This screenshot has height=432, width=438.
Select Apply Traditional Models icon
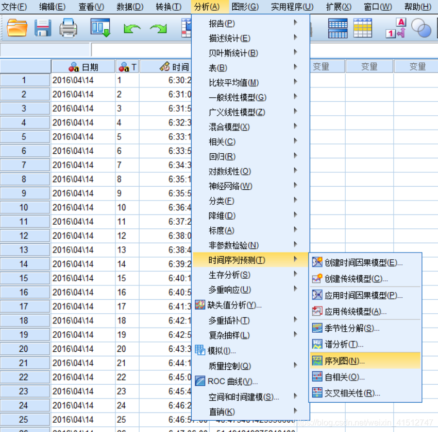click(317, 311)
